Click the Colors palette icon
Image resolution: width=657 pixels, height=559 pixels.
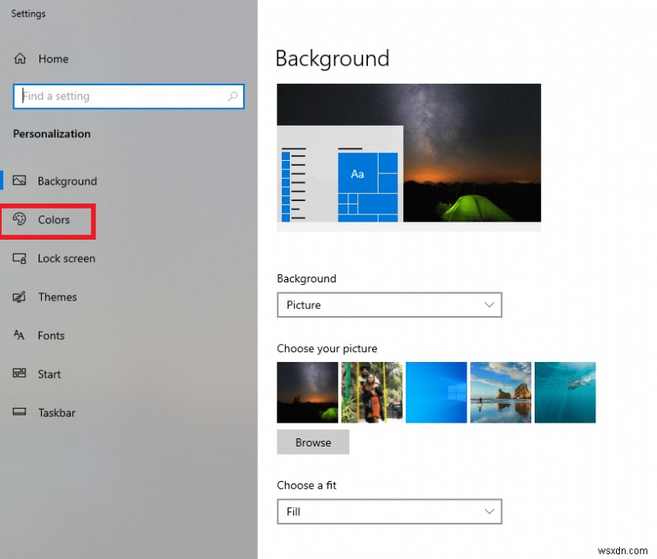click(x=19, y=219)
